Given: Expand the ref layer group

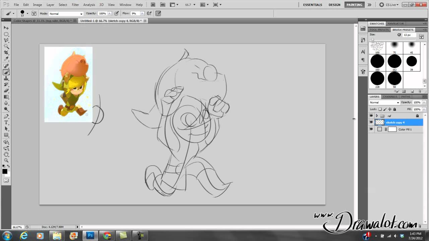Looking at the screenshot, I should [377, 116].
